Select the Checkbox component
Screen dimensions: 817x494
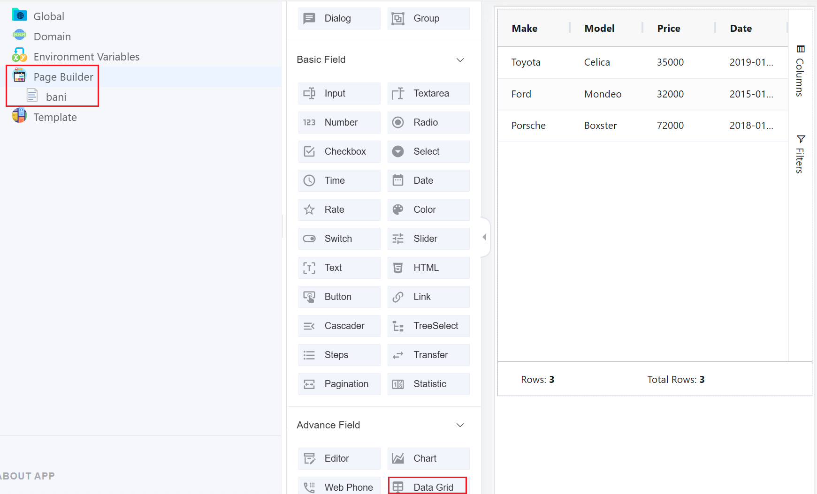pos(339,151)
